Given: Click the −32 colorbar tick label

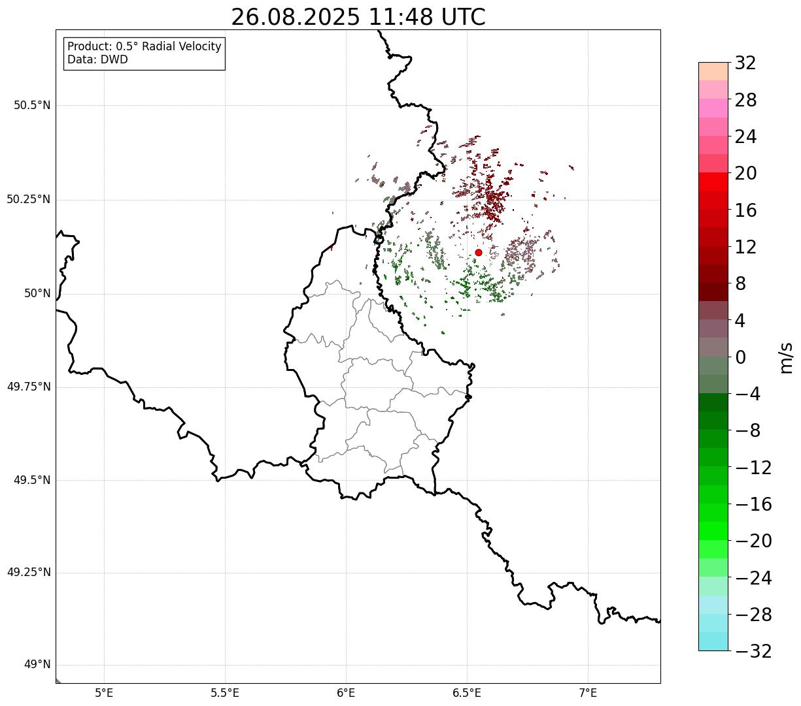Looking at the screenshot, I should click(x=753, y=651).
